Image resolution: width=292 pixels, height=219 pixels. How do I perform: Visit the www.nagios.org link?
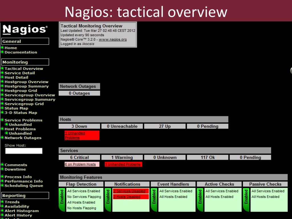(113, 39)
